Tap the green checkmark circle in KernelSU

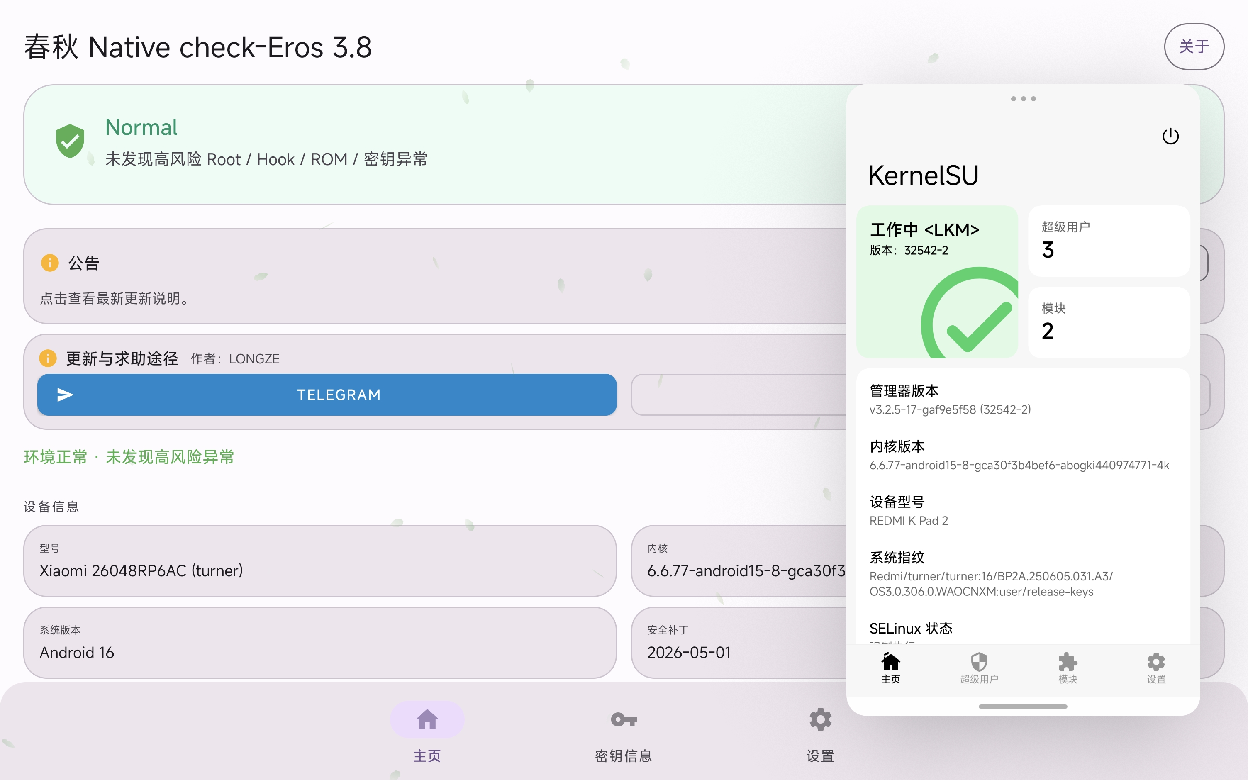[970, 312]
